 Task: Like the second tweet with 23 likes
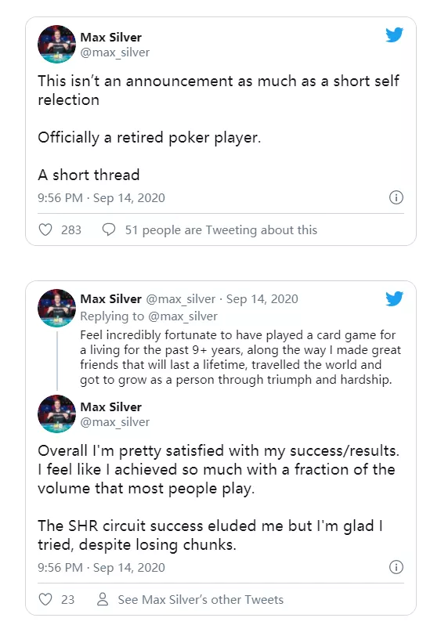click(45, 599)
